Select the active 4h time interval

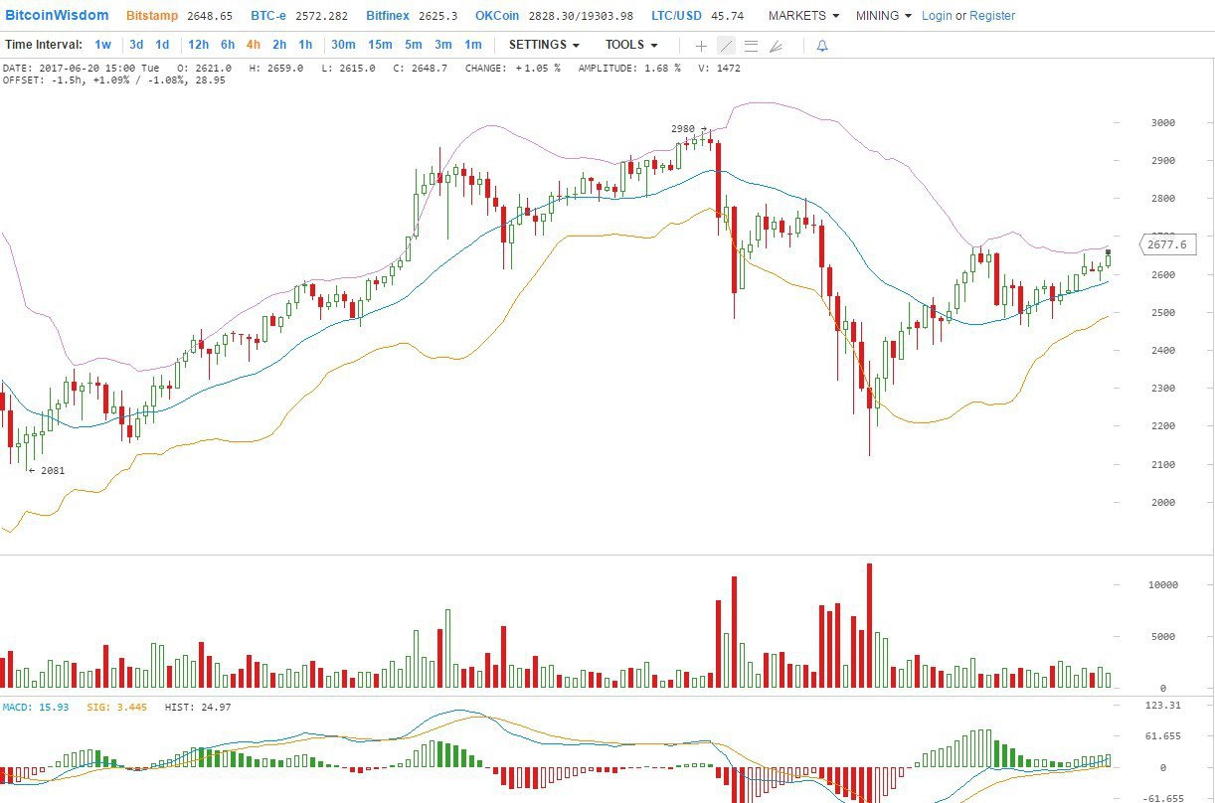(254, 45)
